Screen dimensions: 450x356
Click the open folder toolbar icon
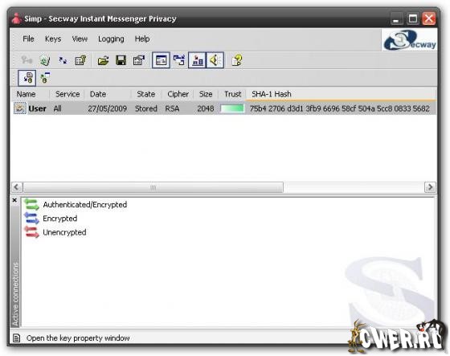[x=103, y=60]
